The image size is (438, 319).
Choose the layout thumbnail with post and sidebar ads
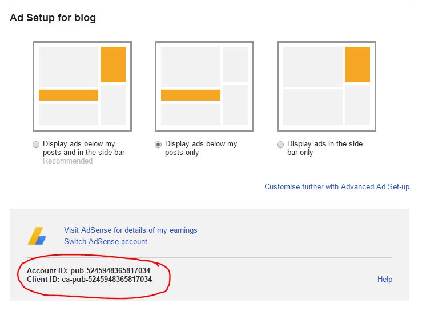coord(82,86)
